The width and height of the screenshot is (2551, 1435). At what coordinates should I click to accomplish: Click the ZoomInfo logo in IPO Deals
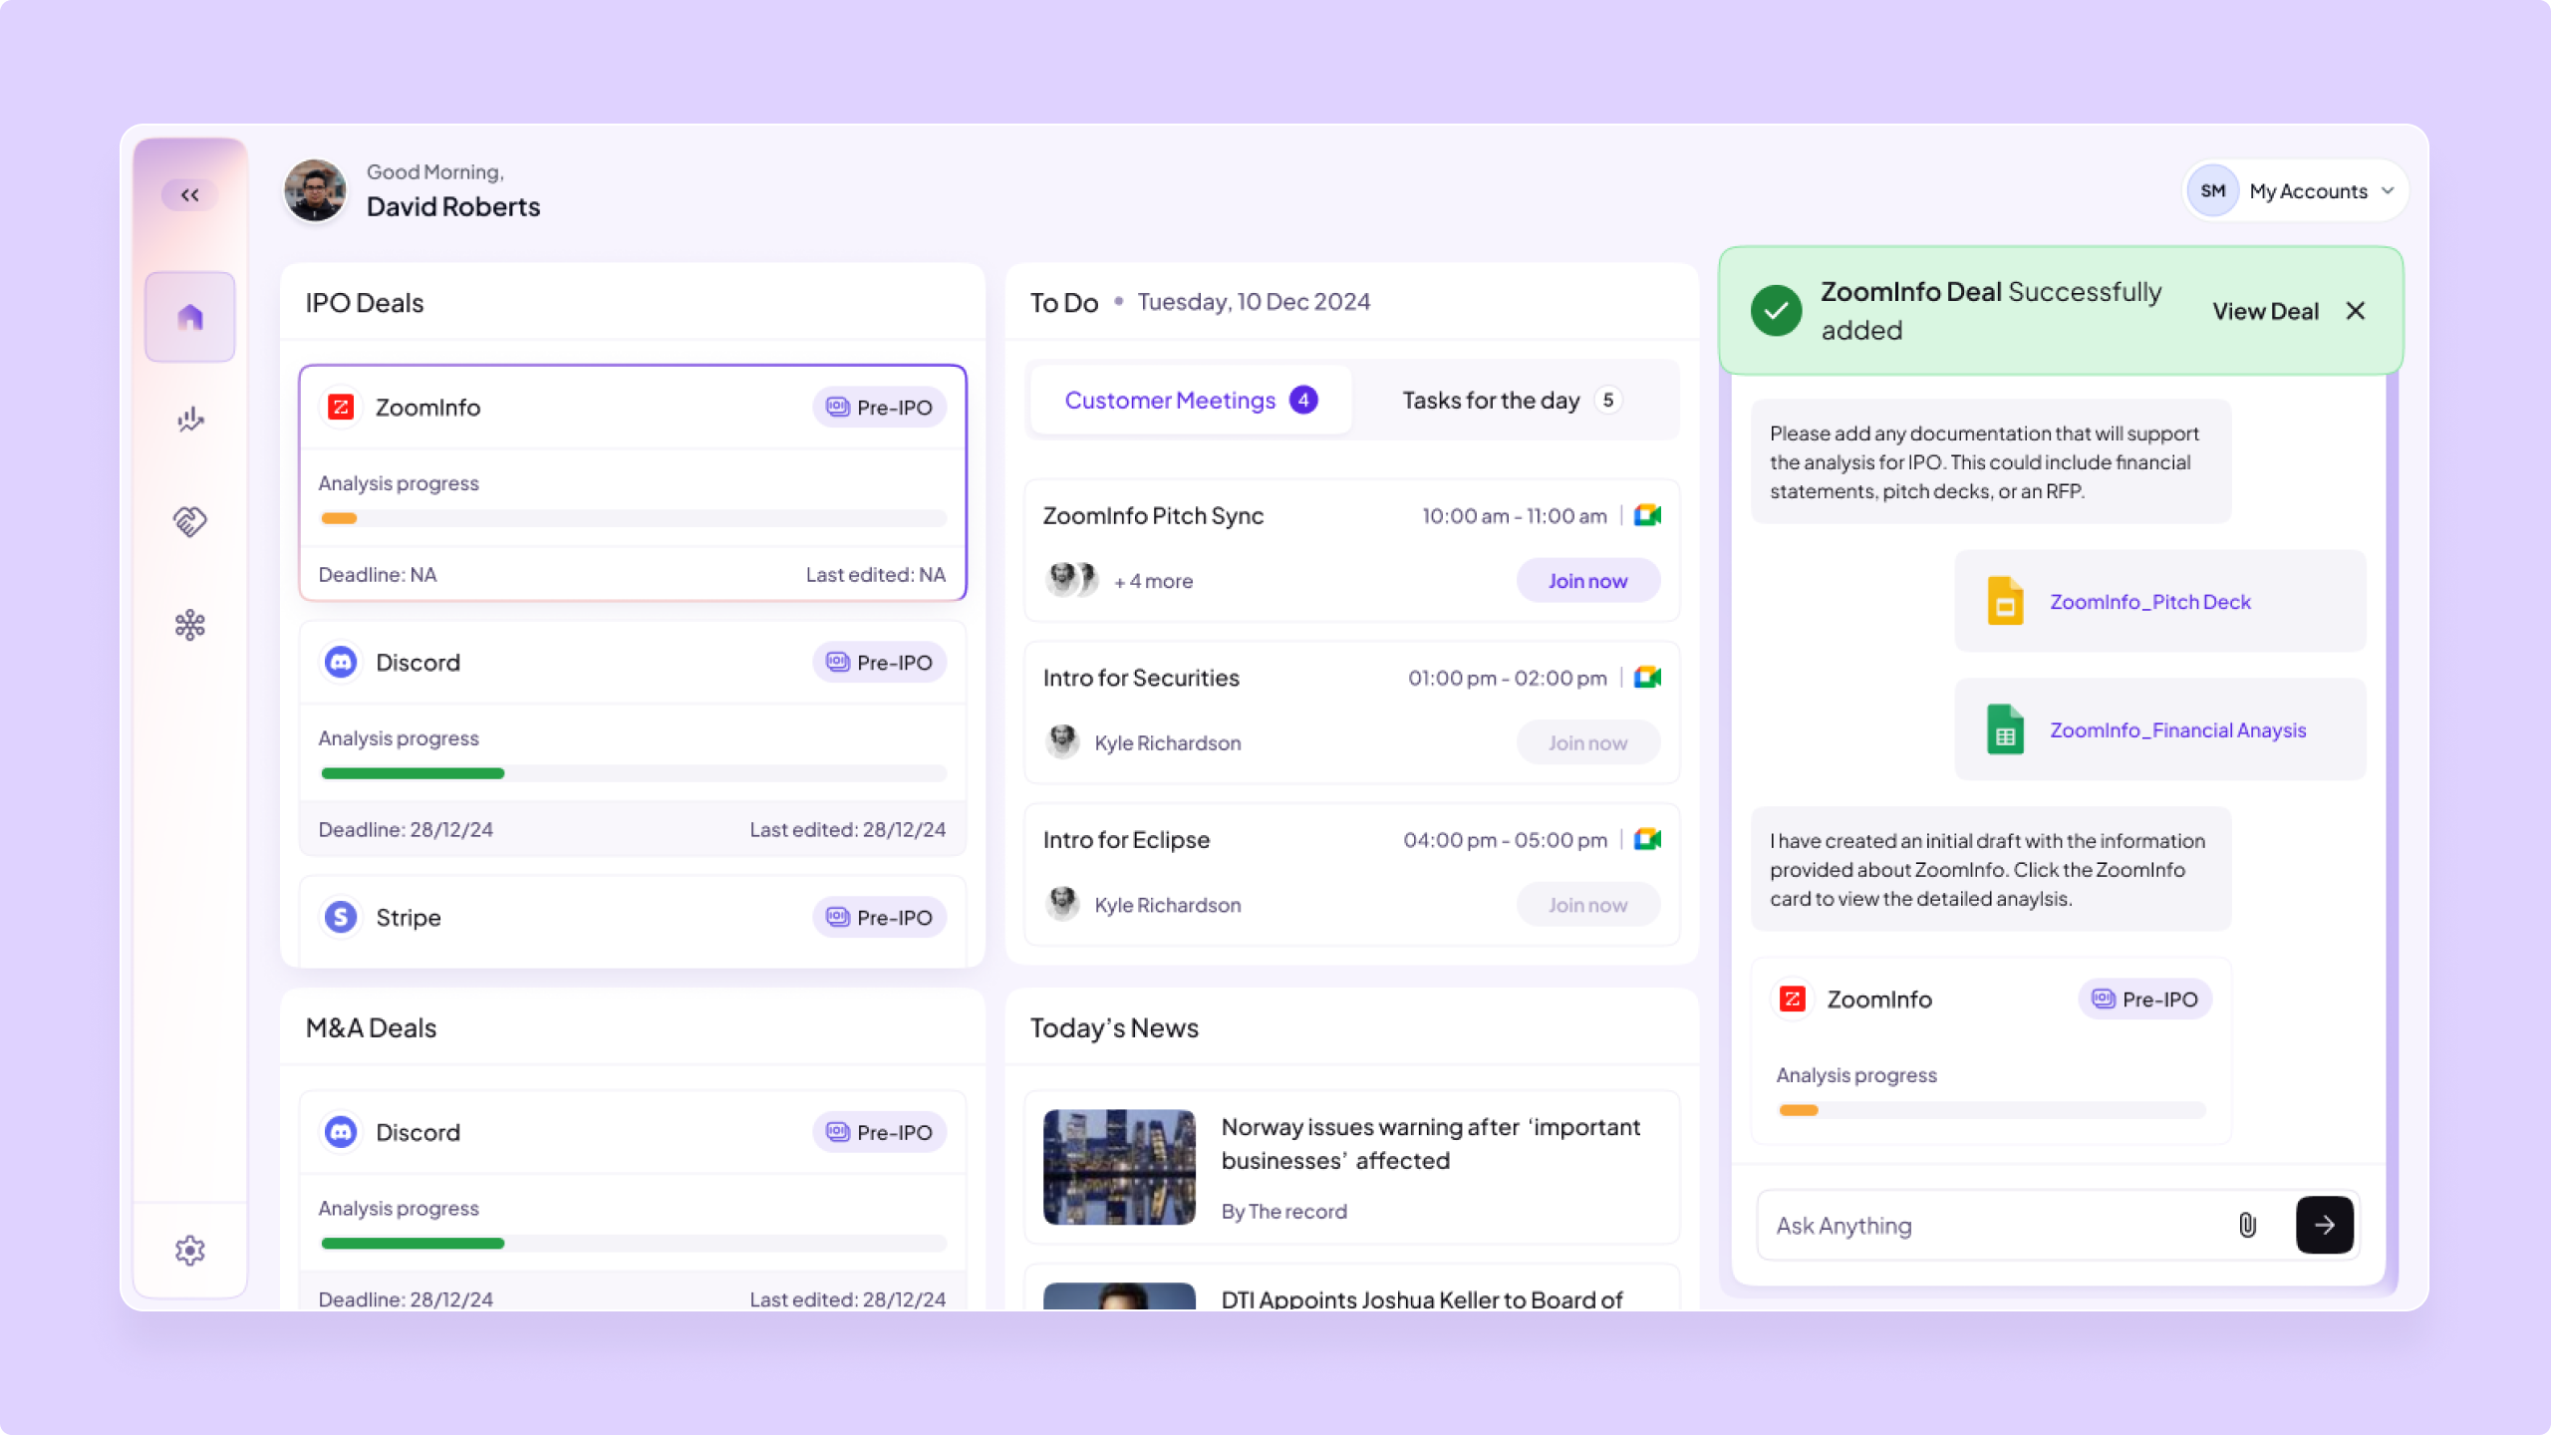pos(341,407)
